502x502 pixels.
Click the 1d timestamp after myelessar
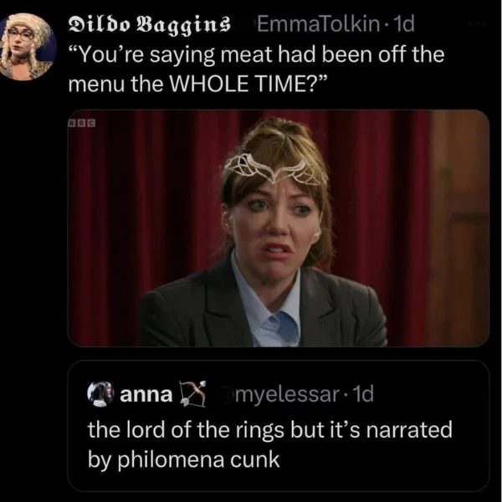[x=364, y=394]
